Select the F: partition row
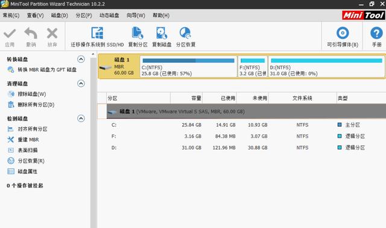Viewport: 386px width, 228px height. (x=246, y=136)
